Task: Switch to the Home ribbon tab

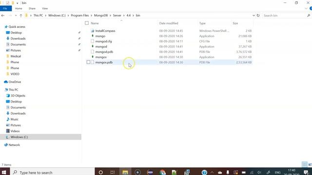Action: (x=19, y=9)
